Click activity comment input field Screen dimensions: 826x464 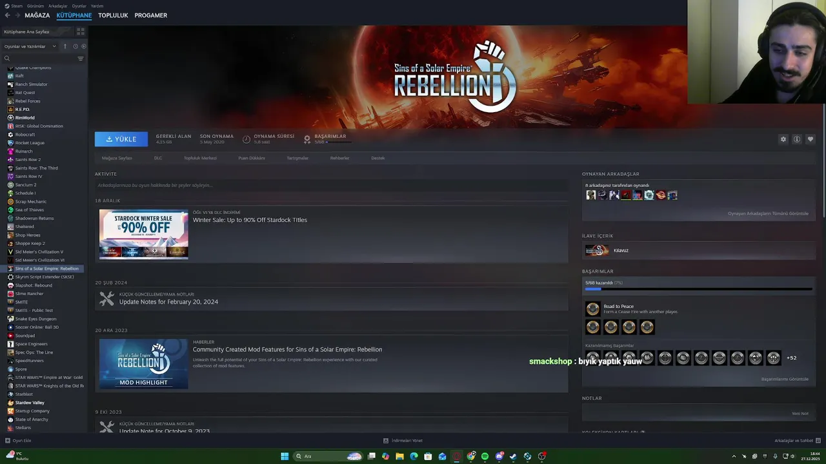tap(331, 185)
